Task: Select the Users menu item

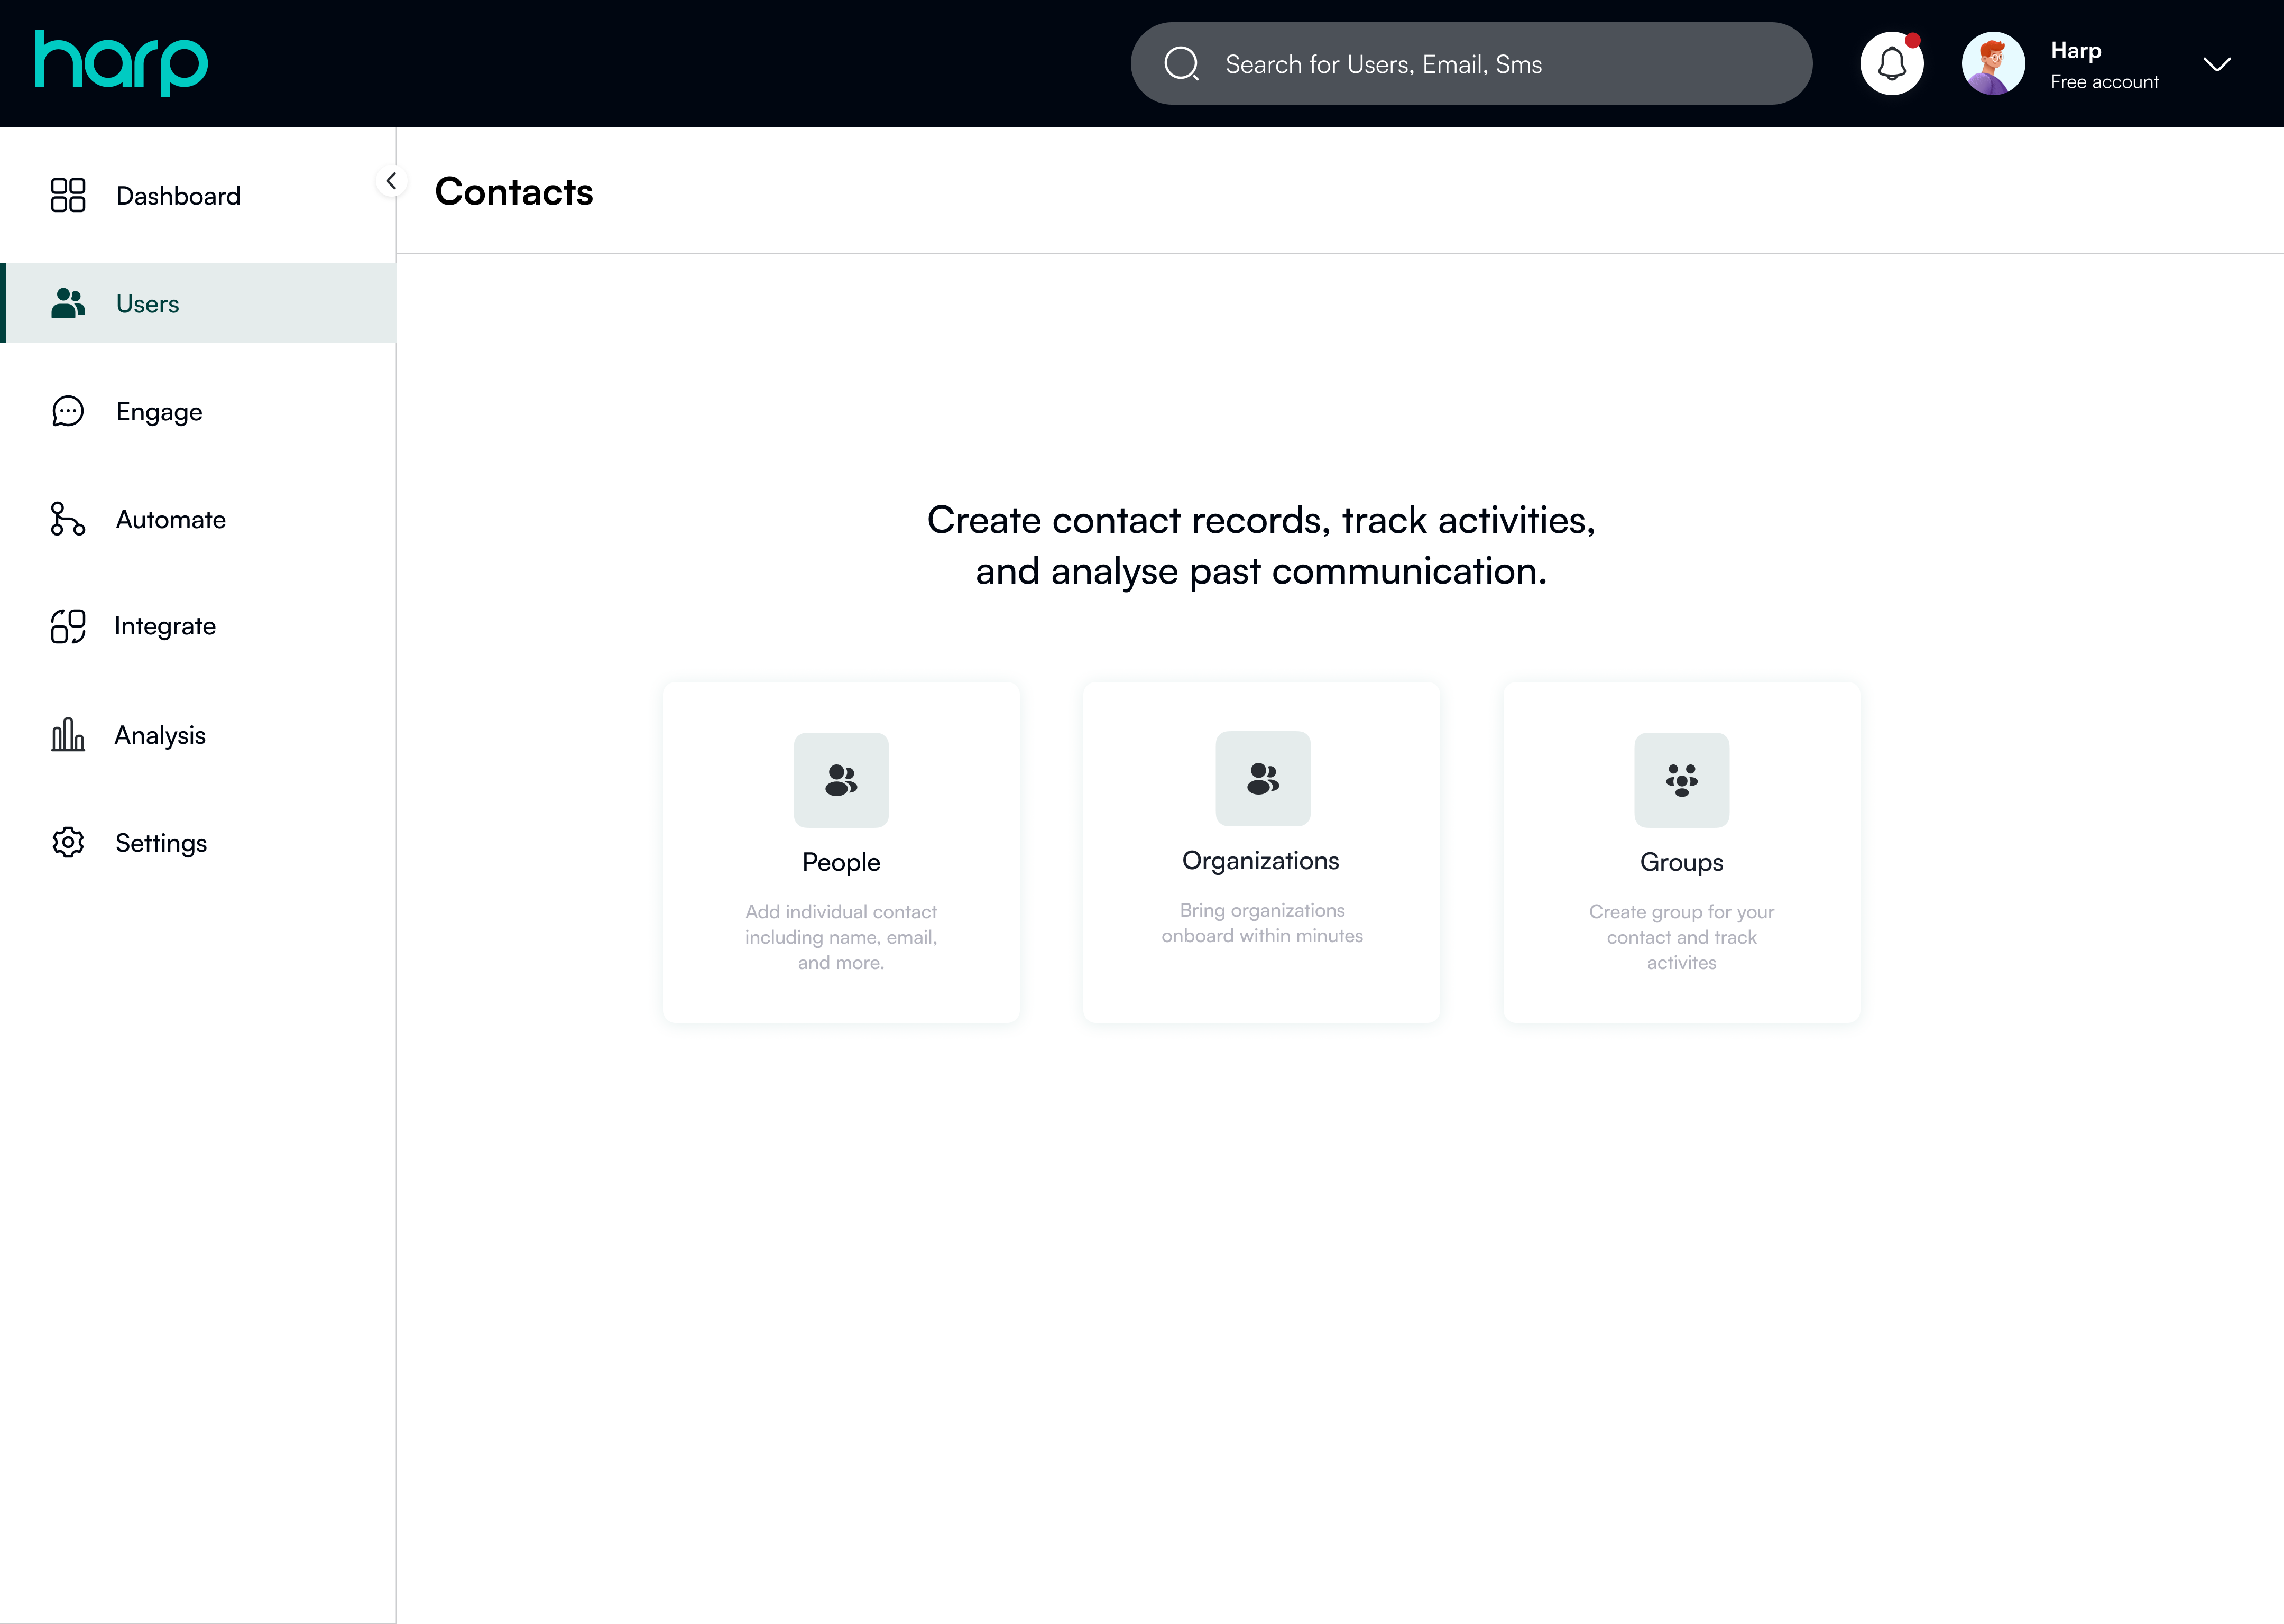Action: pyautogui.click(x=198, y=303)
